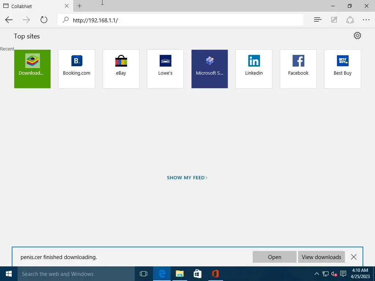Screen dimensions: 375x281
Task: Open the Action Center notifications icon
Action: coord(343,274)
